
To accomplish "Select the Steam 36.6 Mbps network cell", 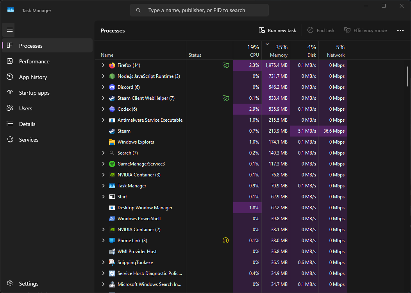I will [333, 131].
